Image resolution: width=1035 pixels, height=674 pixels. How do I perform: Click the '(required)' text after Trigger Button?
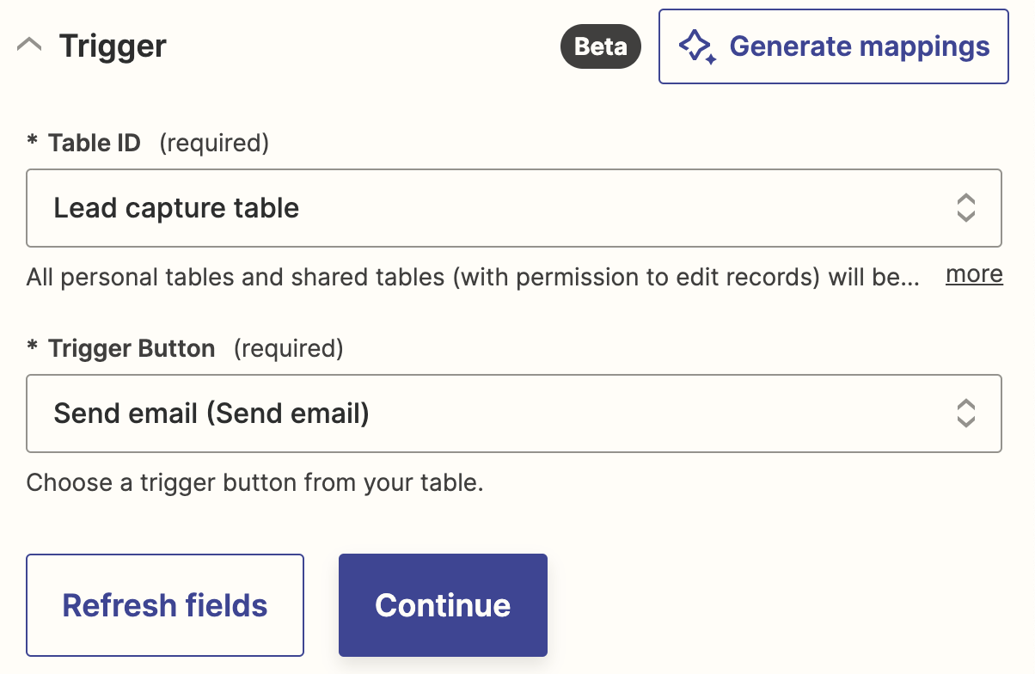(288, 348)
